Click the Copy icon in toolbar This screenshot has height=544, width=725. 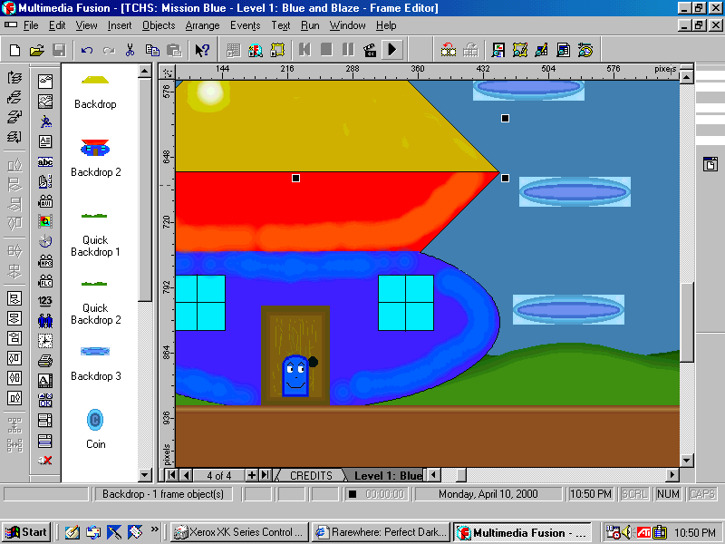tap(152, 50)
